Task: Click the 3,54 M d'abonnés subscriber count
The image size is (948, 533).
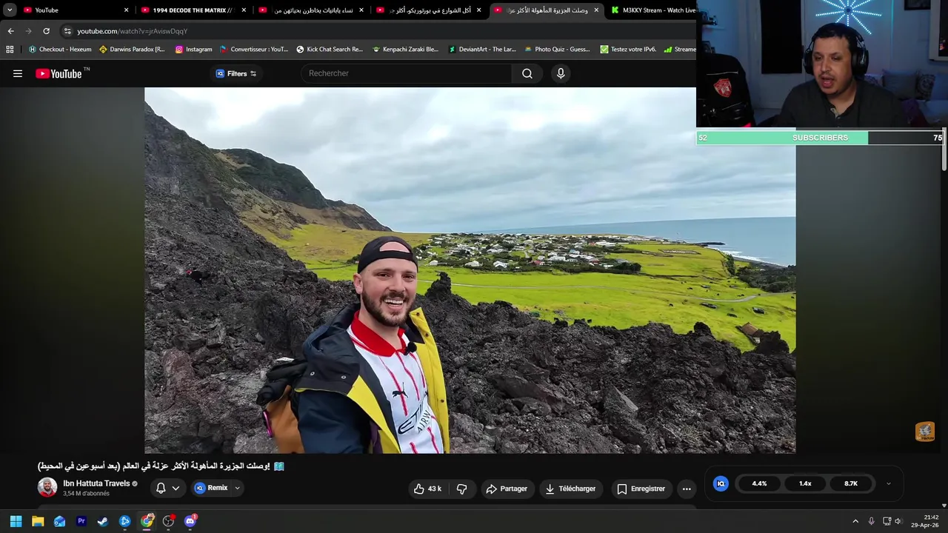Action: 86,494
